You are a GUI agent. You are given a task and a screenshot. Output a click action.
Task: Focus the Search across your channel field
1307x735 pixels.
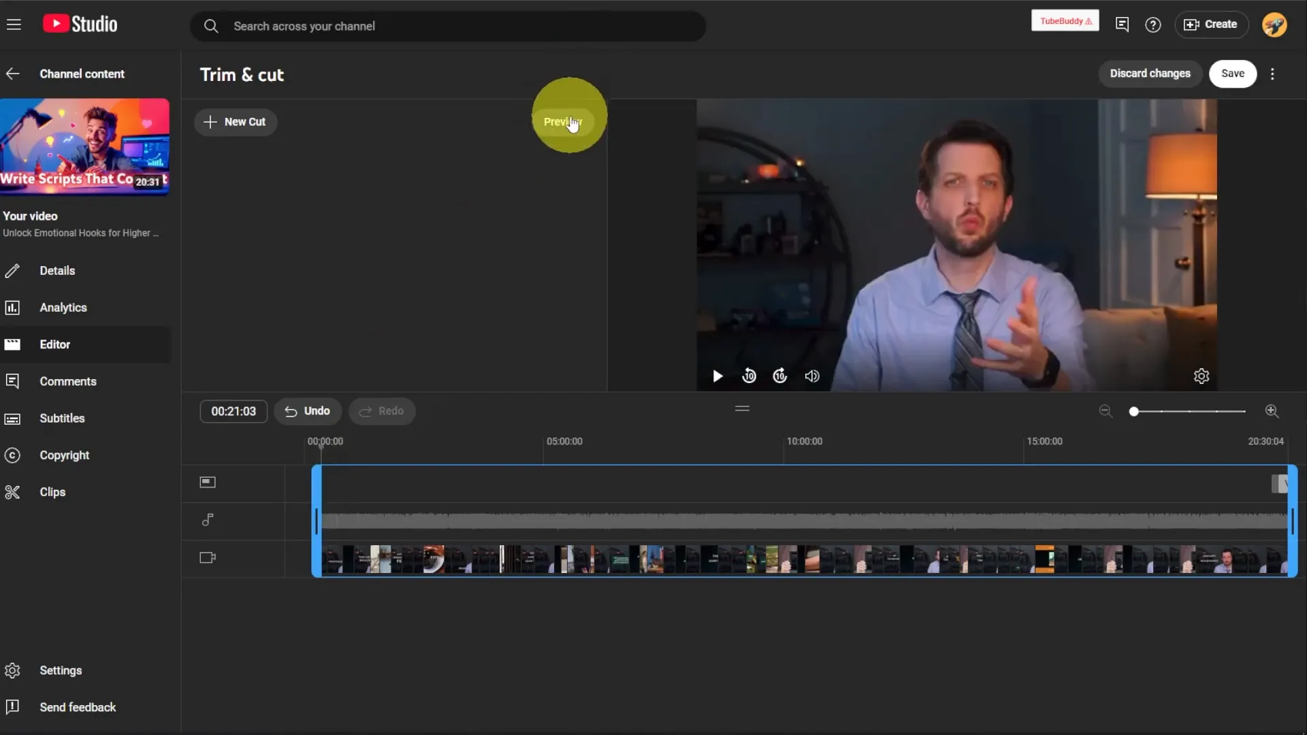point(447,26)
